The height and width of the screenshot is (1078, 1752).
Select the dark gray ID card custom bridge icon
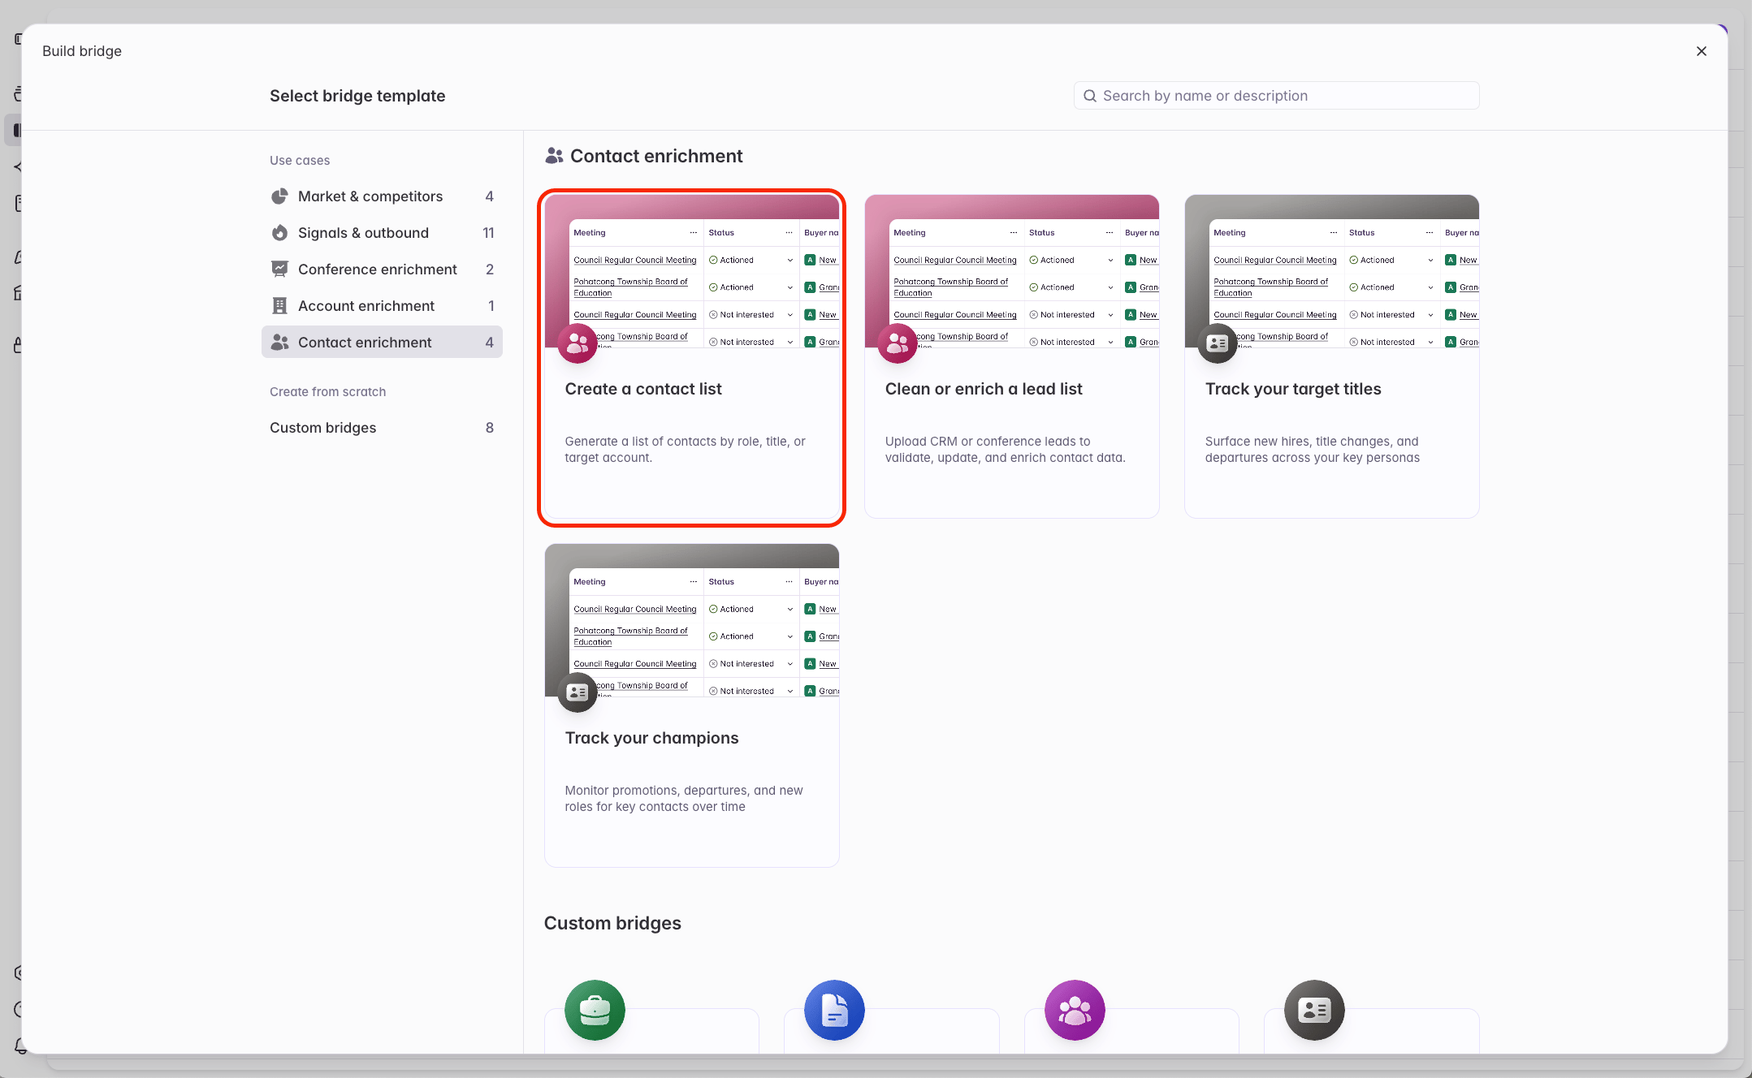1314,1010
